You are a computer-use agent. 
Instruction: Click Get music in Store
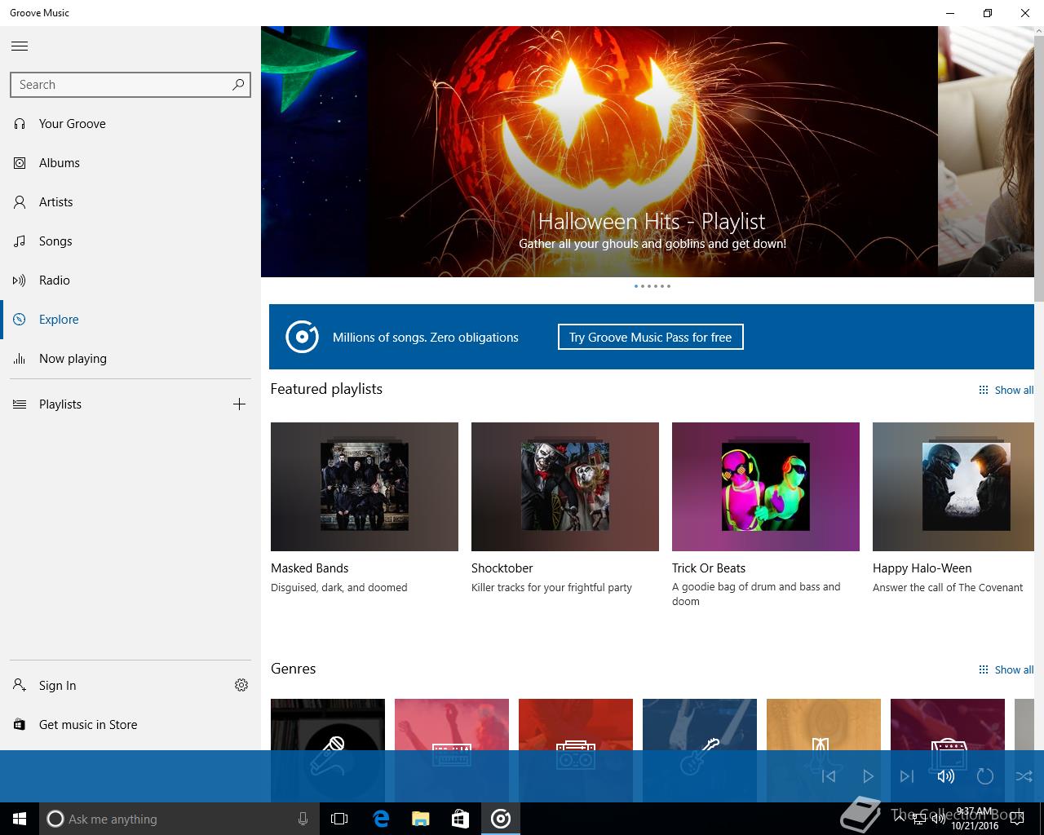coord(130,725)
